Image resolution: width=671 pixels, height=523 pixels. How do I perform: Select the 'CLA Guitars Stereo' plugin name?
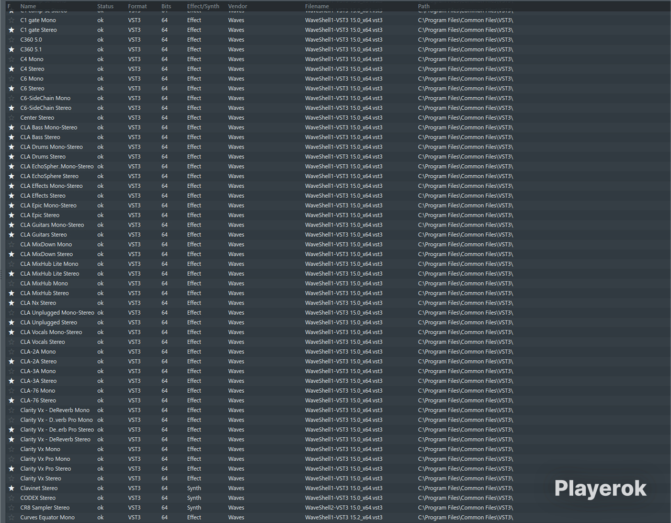[x=43, y=235]
